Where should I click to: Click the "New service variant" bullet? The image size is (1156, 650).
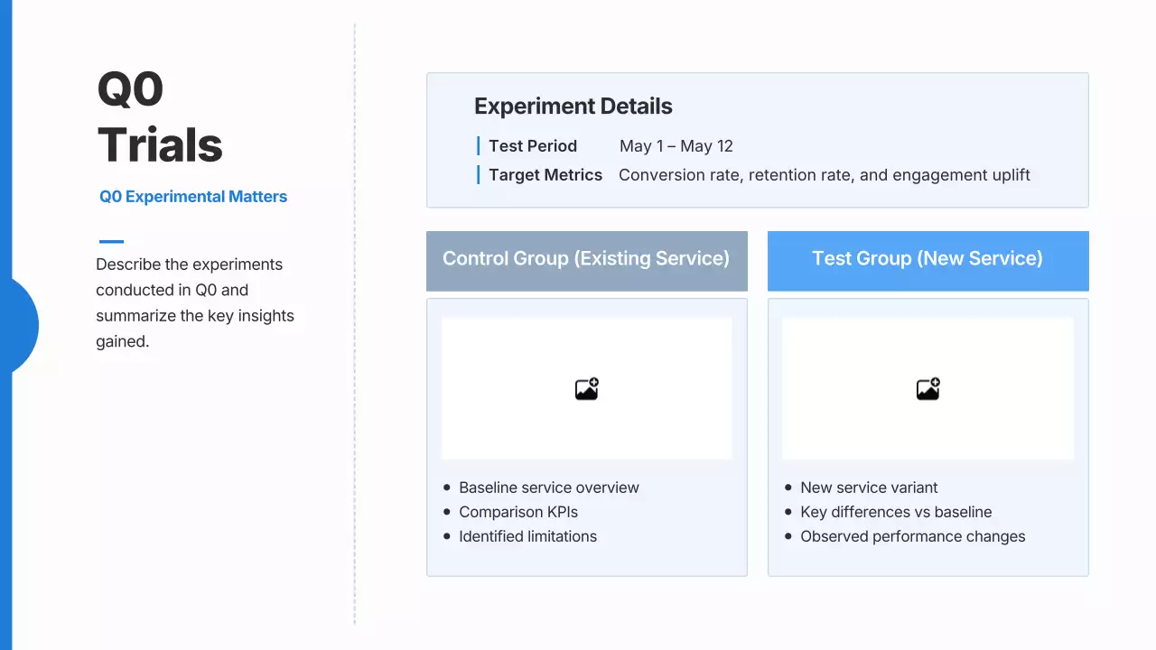tap(869, 487)
